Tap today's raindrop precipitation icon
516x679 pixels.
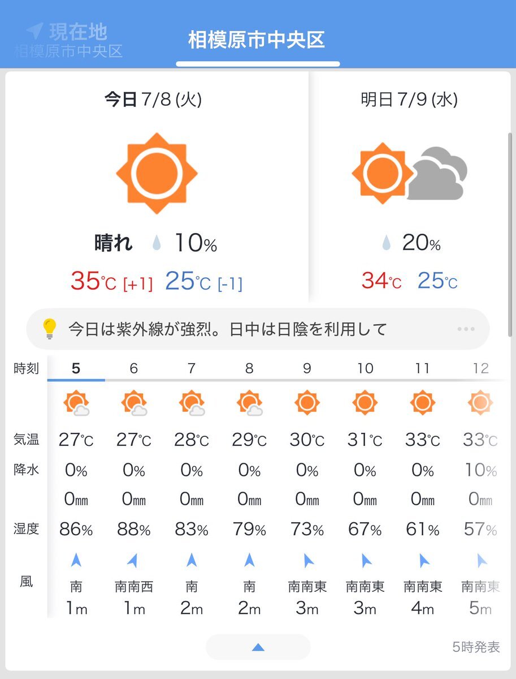[x=157, y=244]
